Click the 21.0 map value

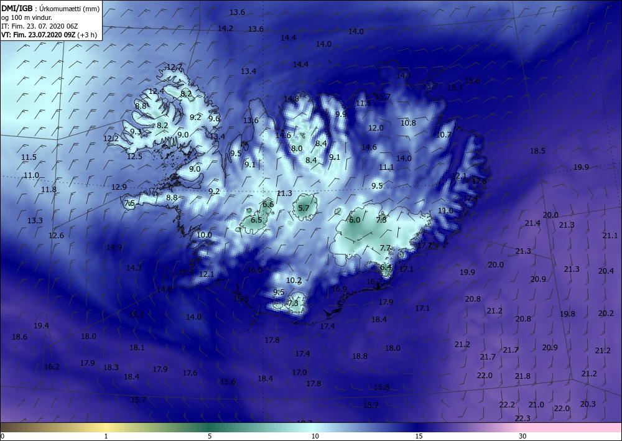[536, 404]
